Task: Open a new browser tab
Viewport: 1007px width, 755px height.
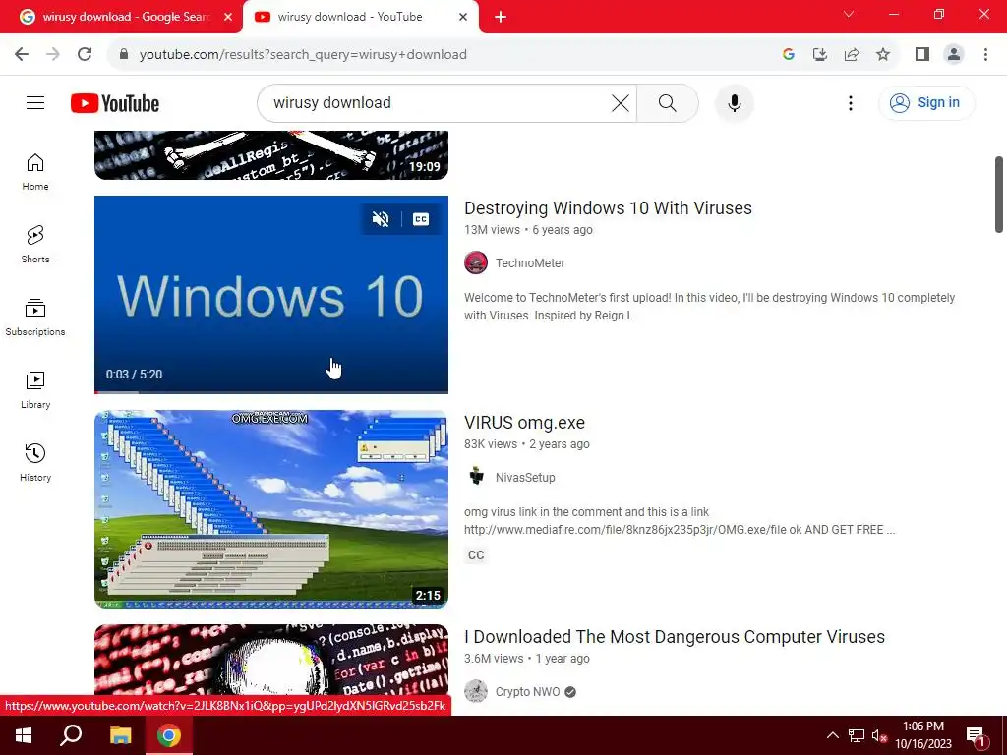Action: [501, 18]
